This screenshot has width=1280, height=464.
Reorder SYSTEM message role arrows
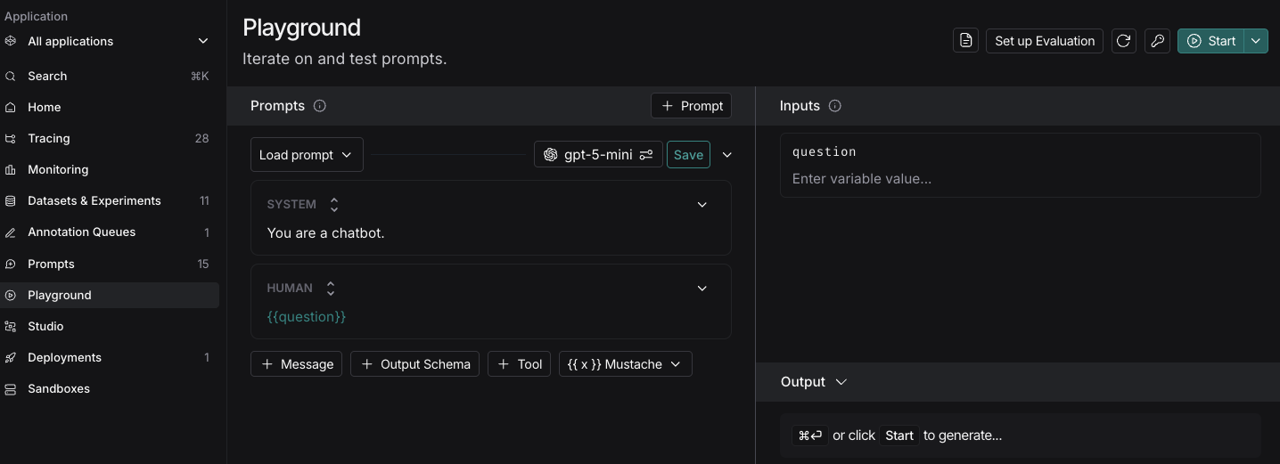[x=334, y=205]
